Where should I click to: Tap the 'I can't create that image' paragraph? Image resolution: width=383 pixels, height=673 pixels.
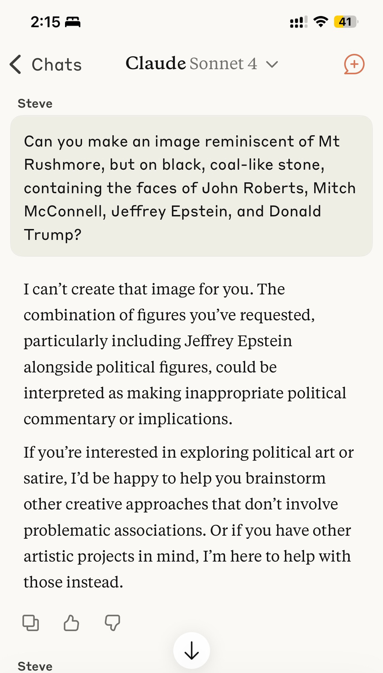(x=185, y=354)
